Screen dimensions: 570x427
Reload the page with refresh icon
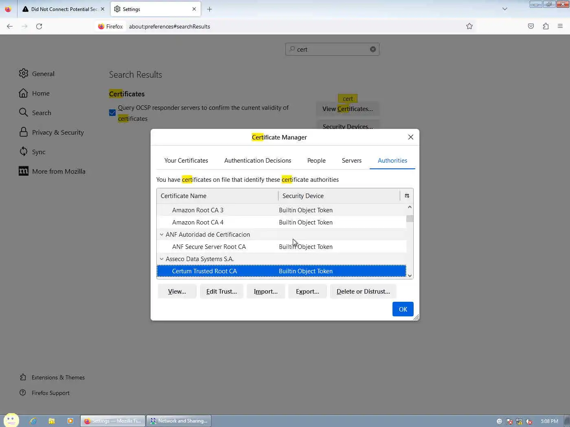[39, 26]
